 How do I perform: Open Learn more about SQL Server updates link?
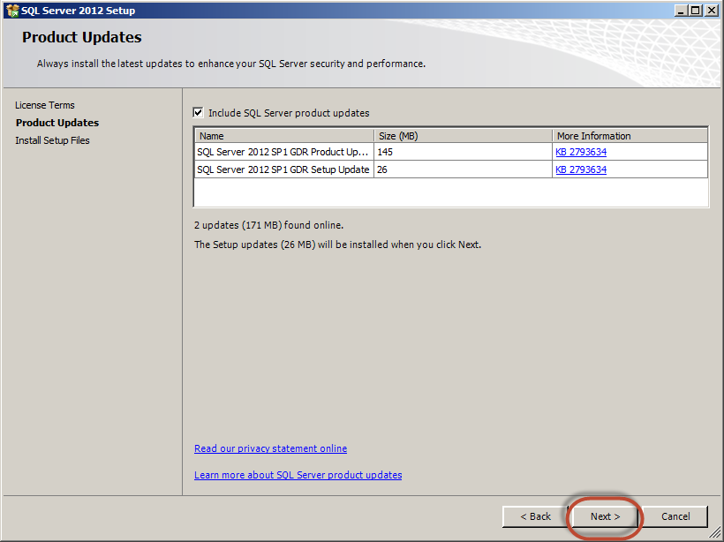(298, 475)
